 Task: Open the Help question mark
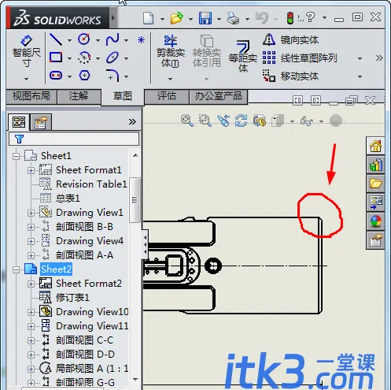[x=310, y=17]
